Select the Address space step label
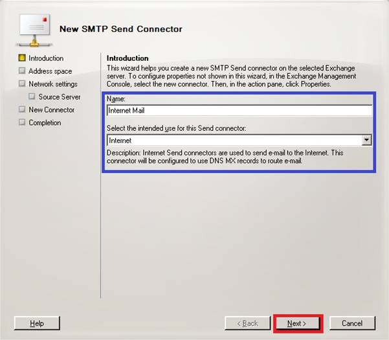 [50, 71]
